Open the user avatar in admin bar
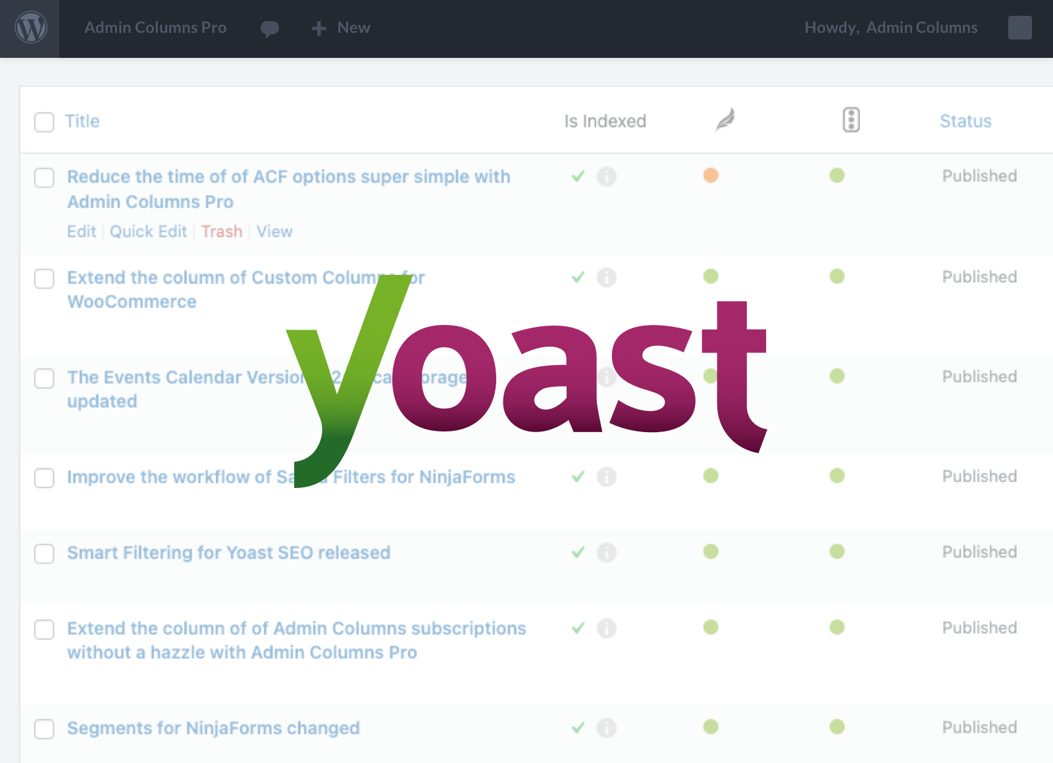 click(1020, 28)
